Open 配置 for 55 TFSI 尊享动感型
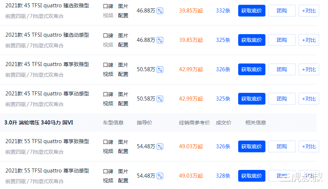Viewport: 328px width, 189px height. click(123, 181)
